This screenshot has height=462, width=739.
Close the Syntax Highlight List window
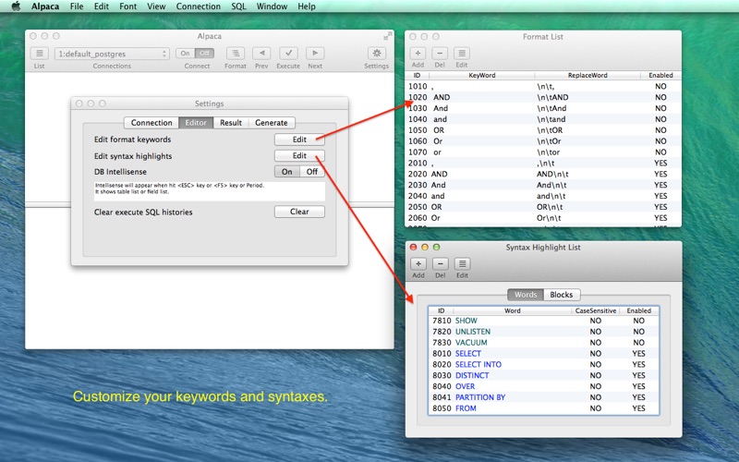(413, 247)
